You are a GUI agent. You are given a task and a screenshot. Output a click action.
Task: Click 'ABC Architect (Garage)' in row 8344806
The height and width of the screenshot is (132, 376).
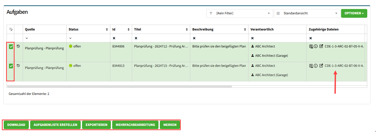pyautogui.click(x=271, y=56)
